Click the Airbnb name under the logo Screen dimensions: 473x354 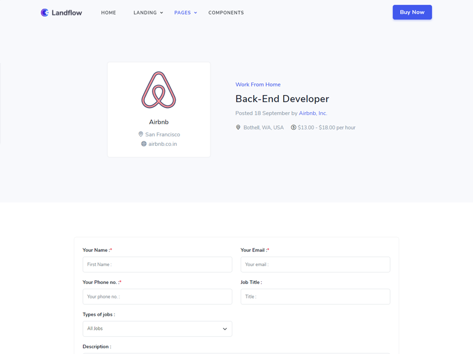tap(158, 122)
